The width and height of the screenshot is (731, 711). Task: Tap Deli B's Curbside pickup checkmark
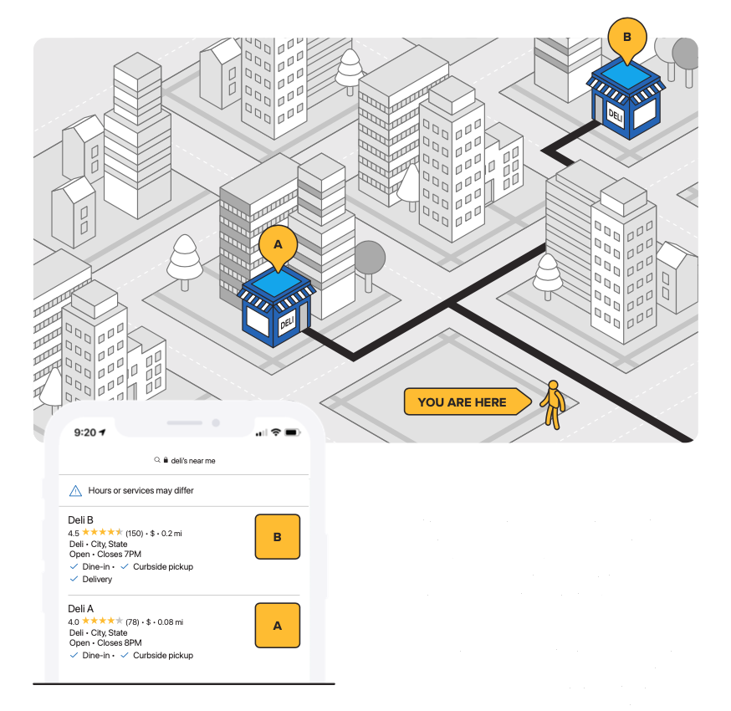tap(125, 566)
